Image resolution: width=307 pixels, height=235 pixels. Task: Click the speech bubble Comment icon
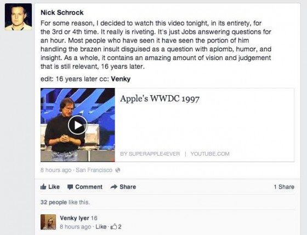click(x=70, y=187)
